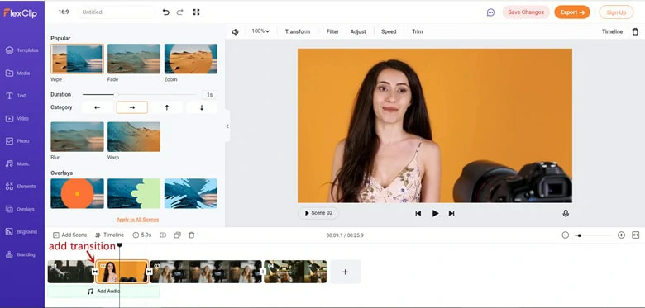Duplicate the scene with the copy icon
Viewport: 645px width, 308px height.
coord(177,235)
